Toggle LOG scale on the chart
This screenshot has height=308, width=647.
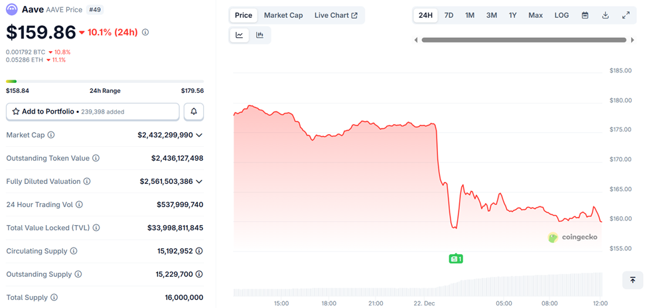pos(561,15)
